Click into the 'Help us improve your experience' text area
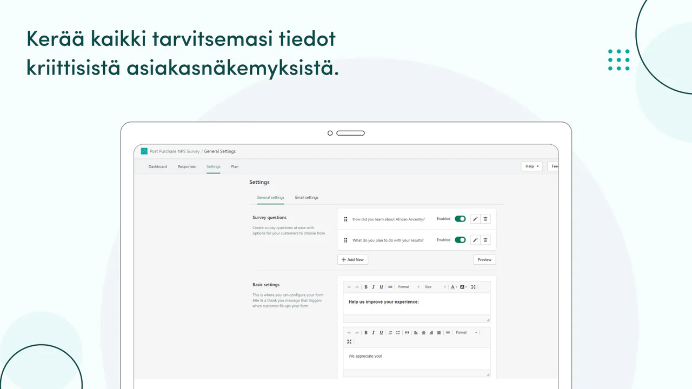This screenshot has width=692, height=389. click(x=416, y=304)
